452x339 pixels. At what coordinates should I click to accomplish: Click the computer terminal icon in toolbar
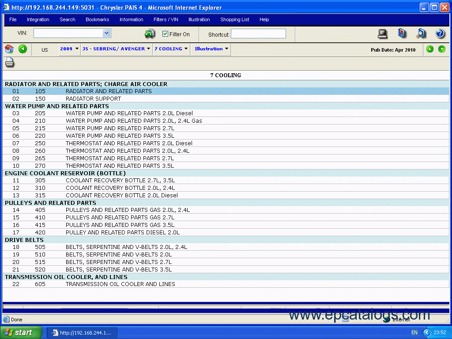coord(383,34)
